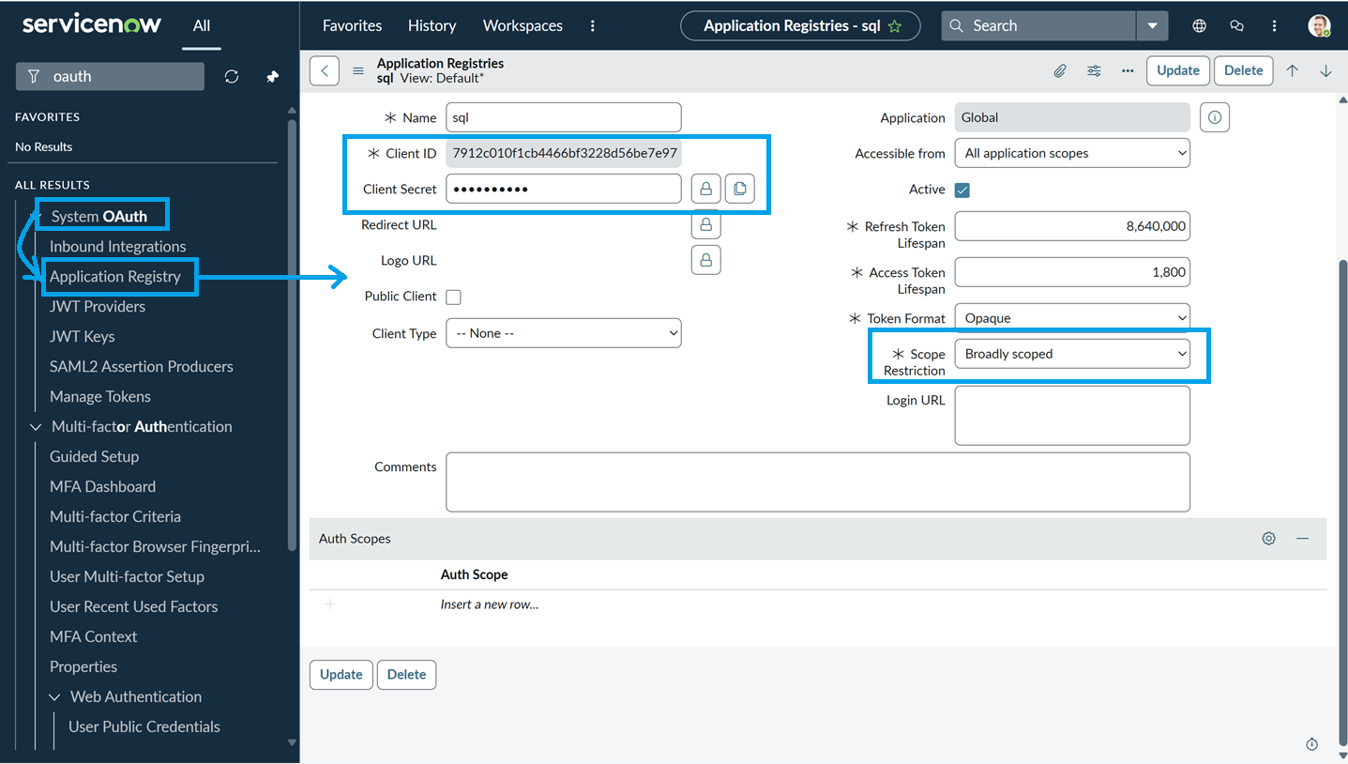The width and height of the screenshot is (1348, 764).
Task: Click the Login URL text area
Action: tap(1072, 415)
